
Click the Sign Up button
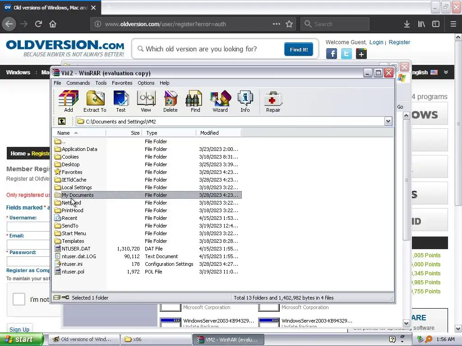click(x=19, y=329)
